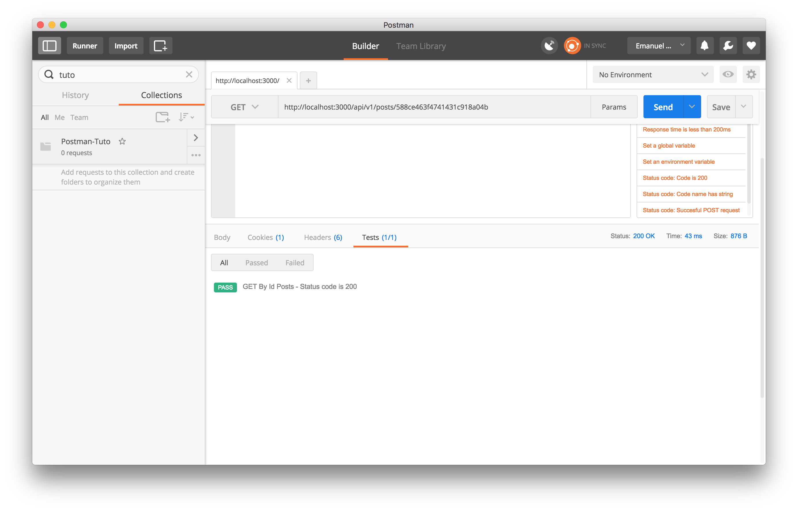Click the request URL input field
Screen dimensions: 798x511
pos(434,107)
